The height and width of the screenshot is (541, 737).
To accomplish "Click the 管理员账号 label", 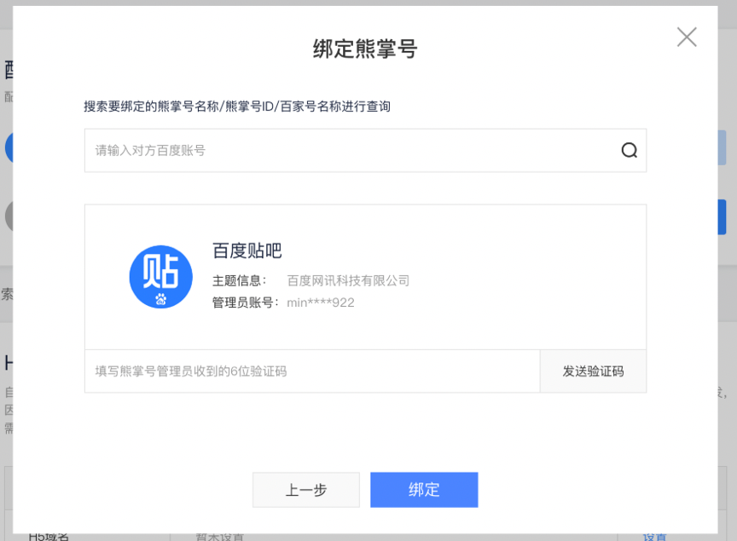I will coord(246,302).
